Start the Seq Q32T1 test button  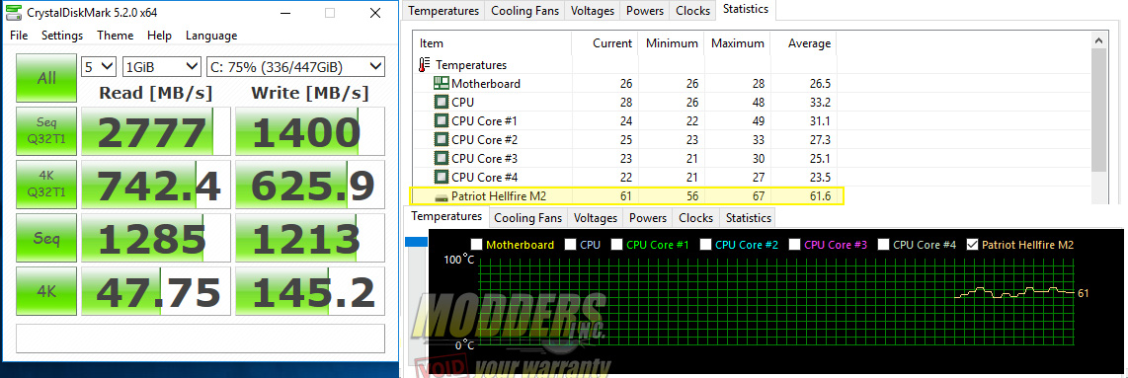click(x=46, y=131)
